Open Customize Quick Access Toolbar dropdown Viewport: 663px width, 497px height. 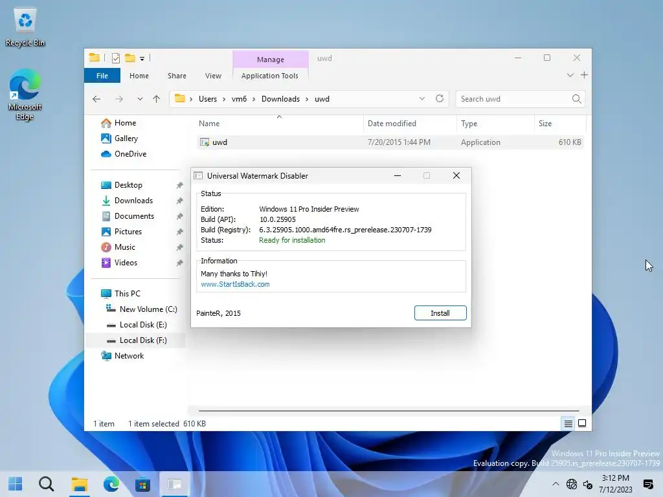pyautogui.click(x=142, y=59)
